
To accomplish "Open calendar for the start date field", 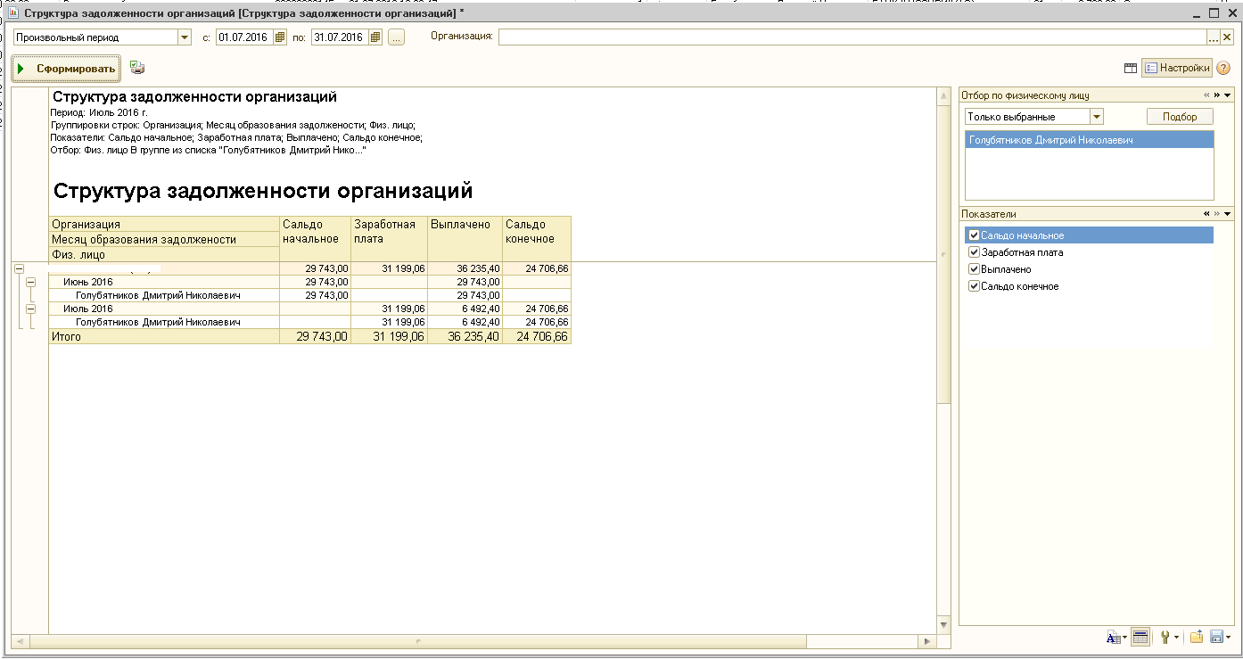I will 280,37.
